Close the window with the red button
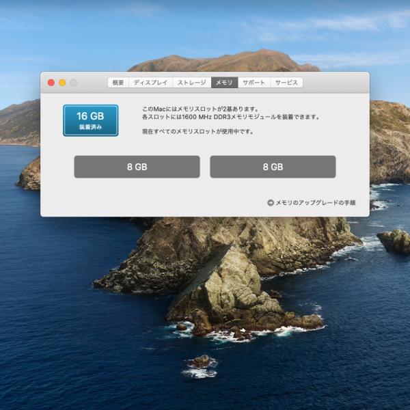Image resolution: width=410 pixels, height=410 pixels. [51, 83]
